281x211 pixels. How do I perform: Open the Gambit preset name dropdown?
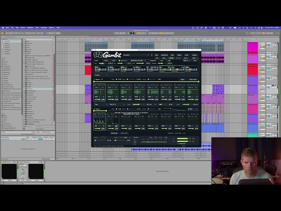(136, 55)
